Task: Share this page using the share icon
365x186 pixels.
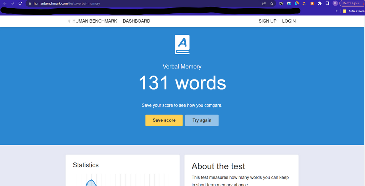Action: click(264, 3)
